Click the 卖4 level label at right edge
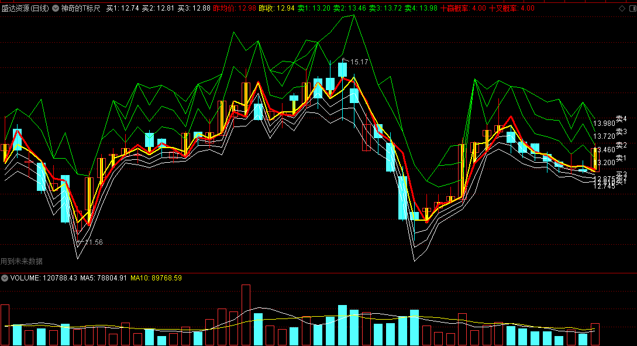637x346 pixels. 622,119
